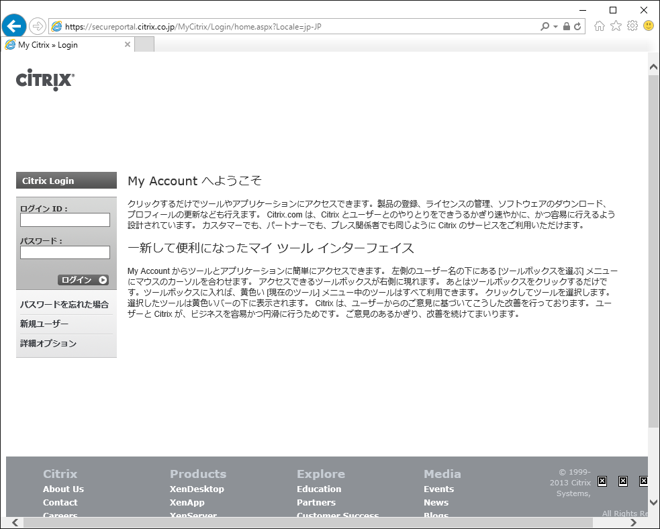
Task: Open the パスワードを忘れた場合 link
Action: click(x=64, y=305)
